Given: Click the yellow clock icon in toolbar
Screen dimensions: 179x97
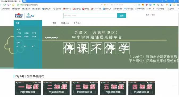Looking at the screenshot, I should [174, 5].
